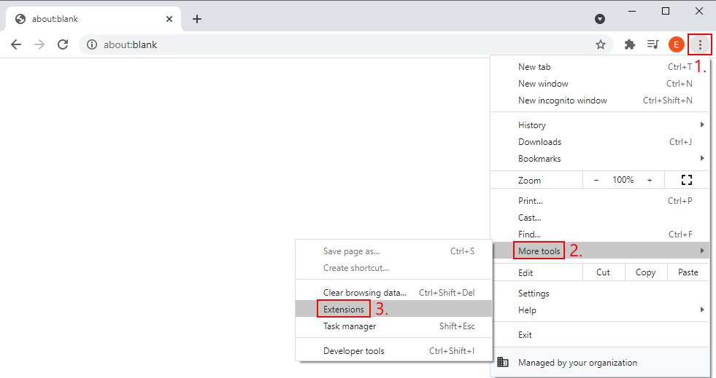716x378 pixels.
Task: Go back with the back arrow
Action: tap(16, 44)
